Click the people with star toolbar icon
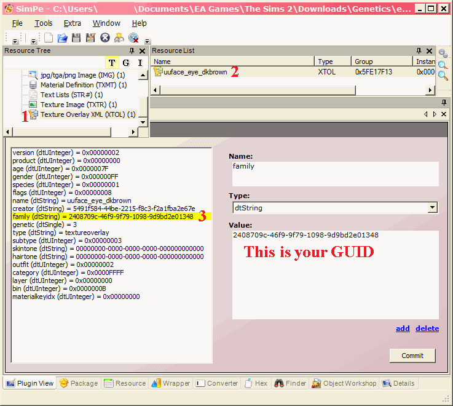Screen dimensions: 453x406 (119, 38)
